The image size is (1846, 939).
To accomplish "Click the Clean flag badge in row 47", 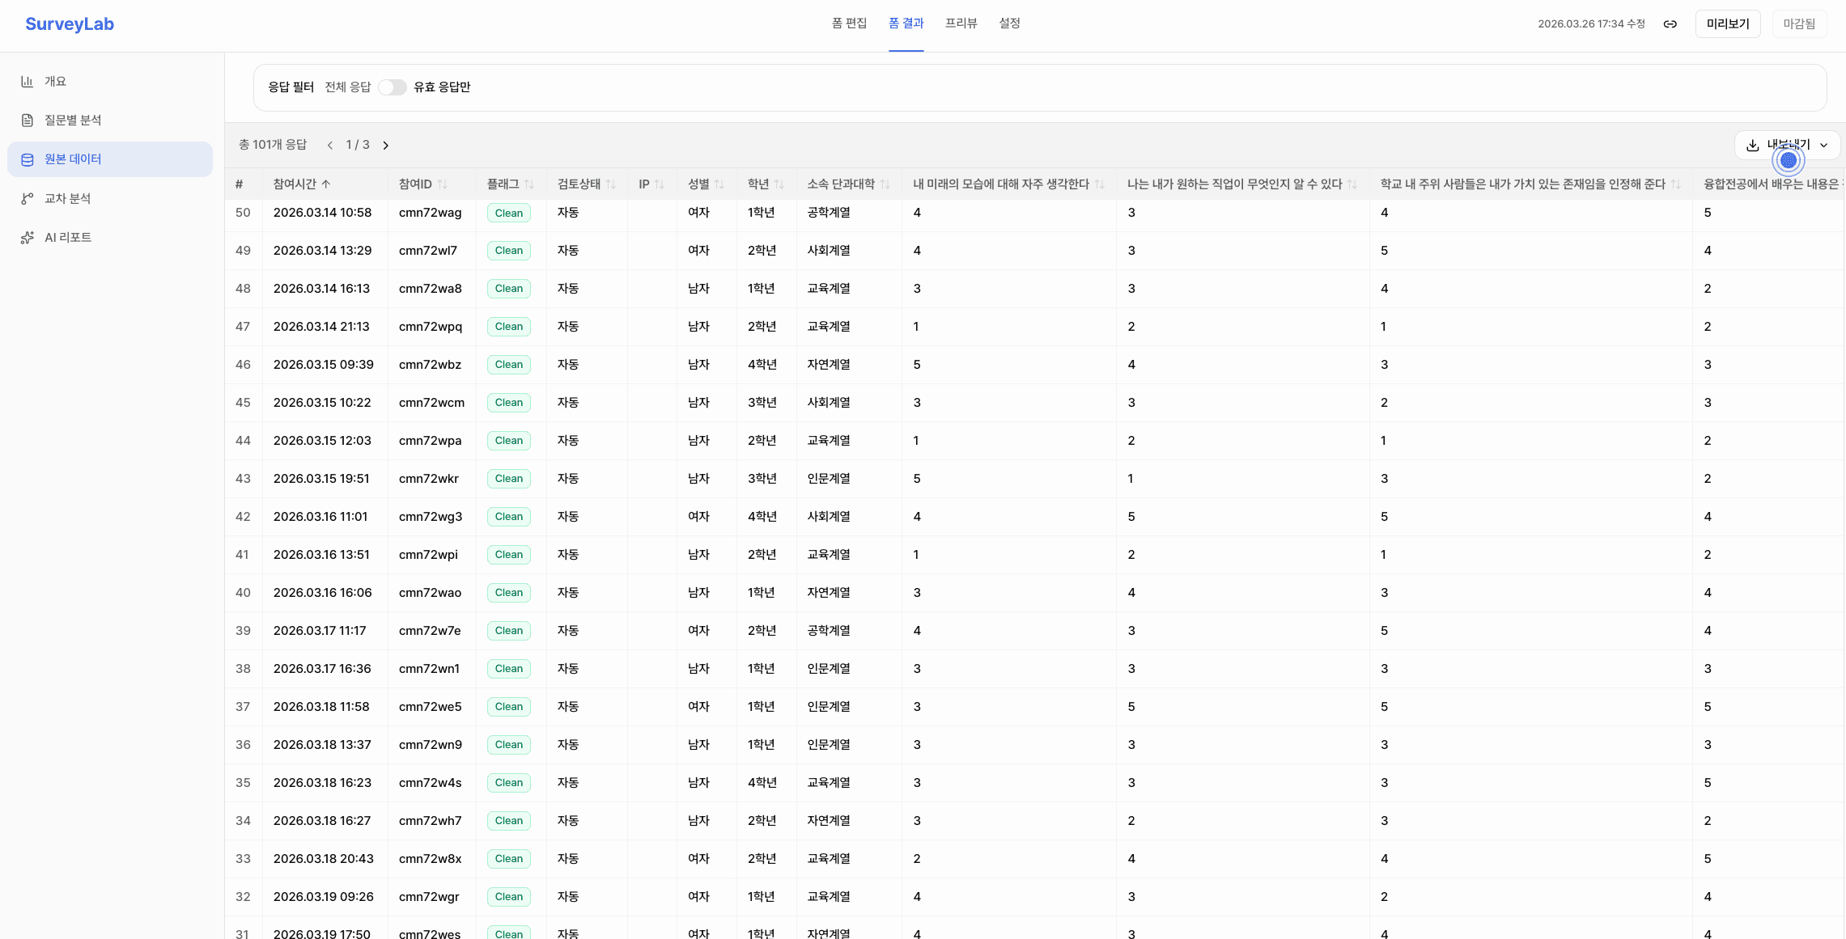I will [509, 327].
